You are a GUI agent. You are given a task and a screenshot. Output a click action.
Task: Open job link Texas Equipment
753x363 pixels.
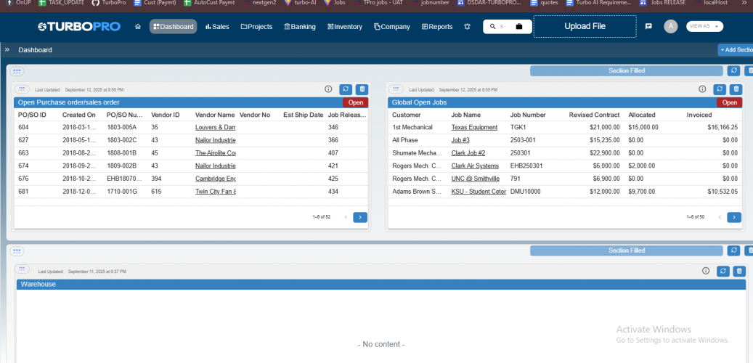[474, 127]
